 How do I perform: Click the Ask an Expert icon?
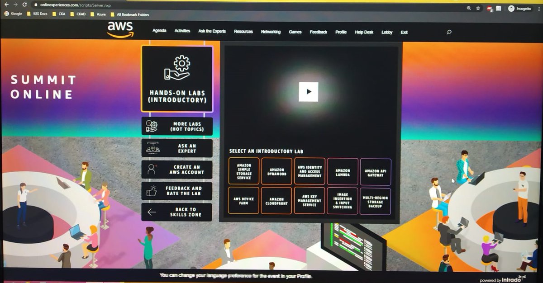pyautogui.click(x=152, y=148)
